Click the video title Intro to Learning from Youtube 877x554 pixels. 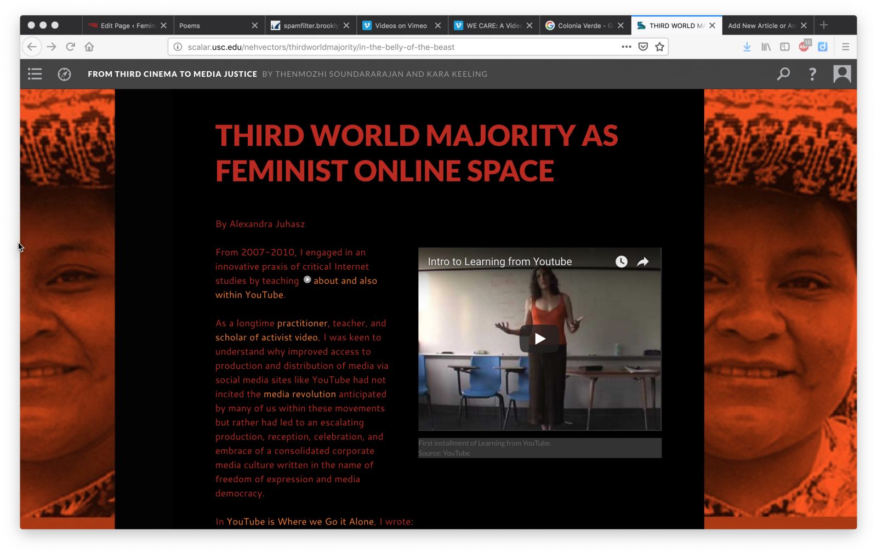[500, 262]
